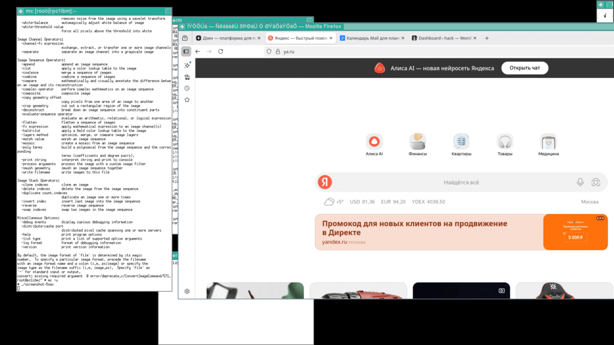Image resolution: width=614 pixels, height=345 pixels.
Task: Open the Медицина service icon
Action: point(548,142)
